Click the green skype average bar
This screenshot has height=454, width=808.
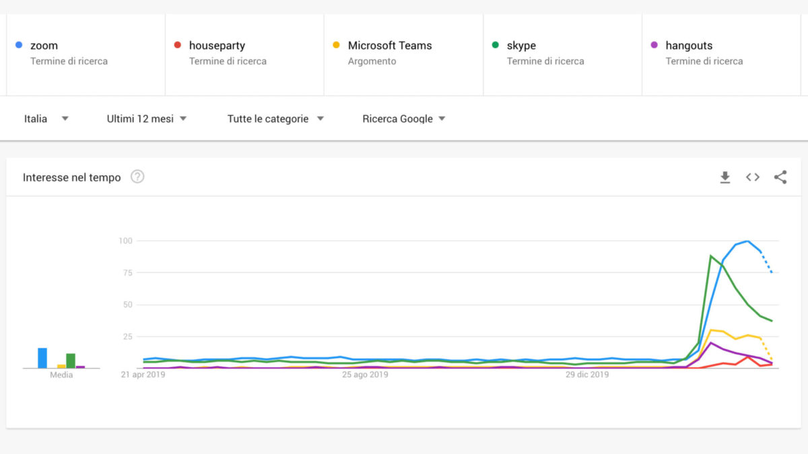pos(71,361)
